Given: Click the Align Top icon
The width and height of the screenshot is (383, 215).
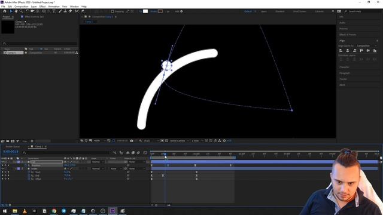Looking at the screenshot, I should pos(361,50).
